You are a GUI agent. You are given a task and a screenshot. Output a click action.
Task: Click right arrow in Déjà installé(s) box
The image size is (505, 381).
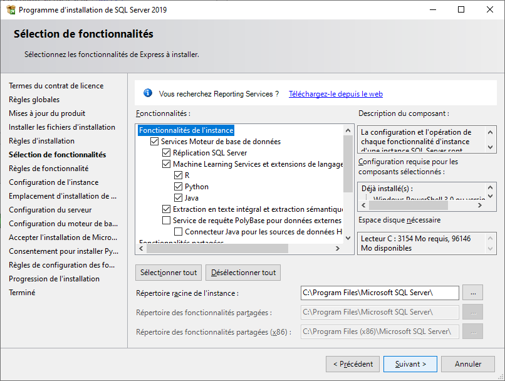tap(480, 205)
